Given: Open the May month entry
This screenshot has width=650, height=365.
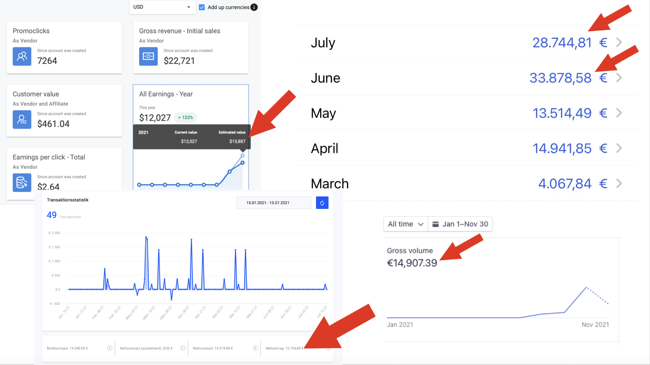Looking at the screenshot, I should coord(323,113).
